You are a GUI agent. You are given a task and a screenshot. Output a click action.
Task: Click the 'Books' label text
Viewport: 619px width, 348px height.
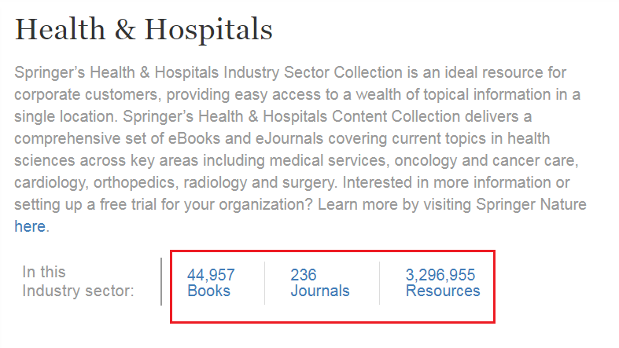click(x=209, y=291)
